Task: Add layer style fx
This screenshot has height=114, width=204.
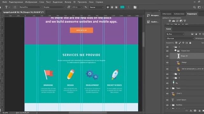Action: click(x=191, y=111)
